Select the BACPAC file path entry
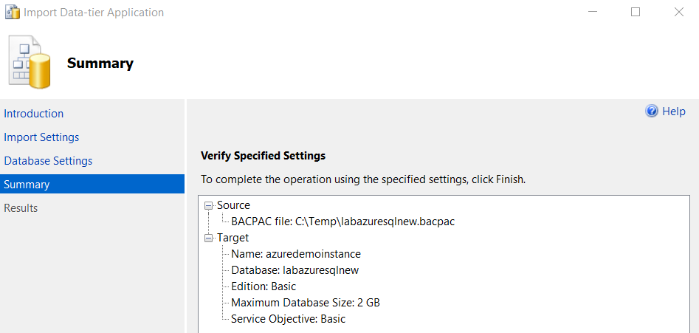The image size is (699, 333). (348, 222)
